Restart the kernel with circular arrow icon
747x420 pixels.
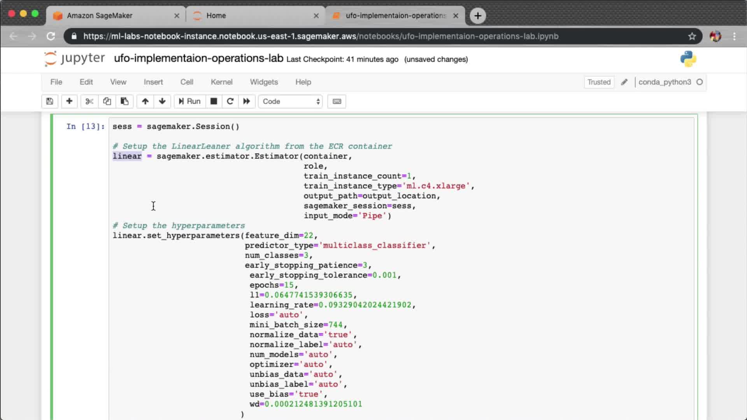pos(230,101)
